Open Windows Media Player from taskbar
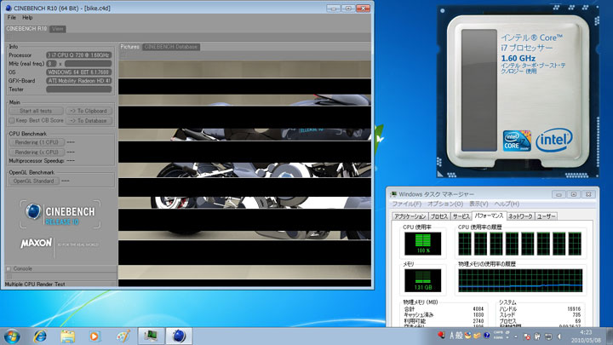 point(95,336)
